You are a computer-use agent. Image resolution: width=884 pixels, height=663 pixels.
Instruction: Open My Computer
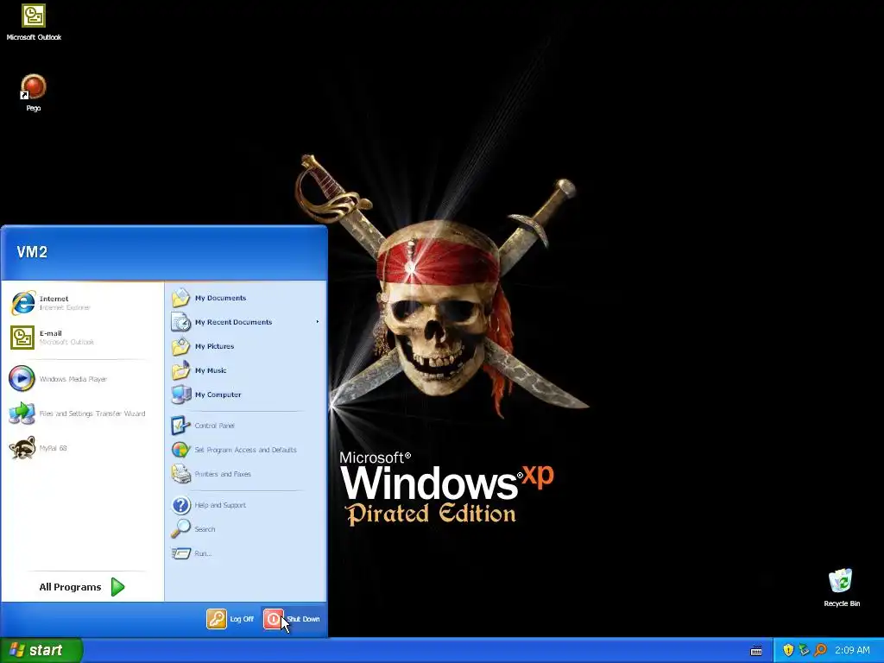coord(246,395)
